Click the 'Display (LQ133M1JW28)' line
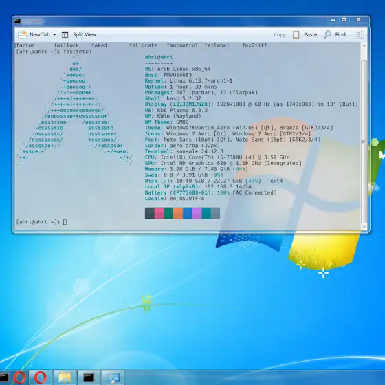385x385 pixels. (x=252, y=104)
